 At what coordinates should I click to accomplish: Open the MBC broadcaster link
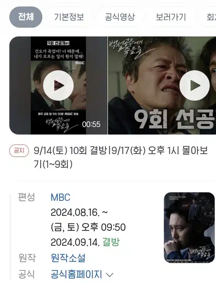pyautogui.click(x=60, y=197)
